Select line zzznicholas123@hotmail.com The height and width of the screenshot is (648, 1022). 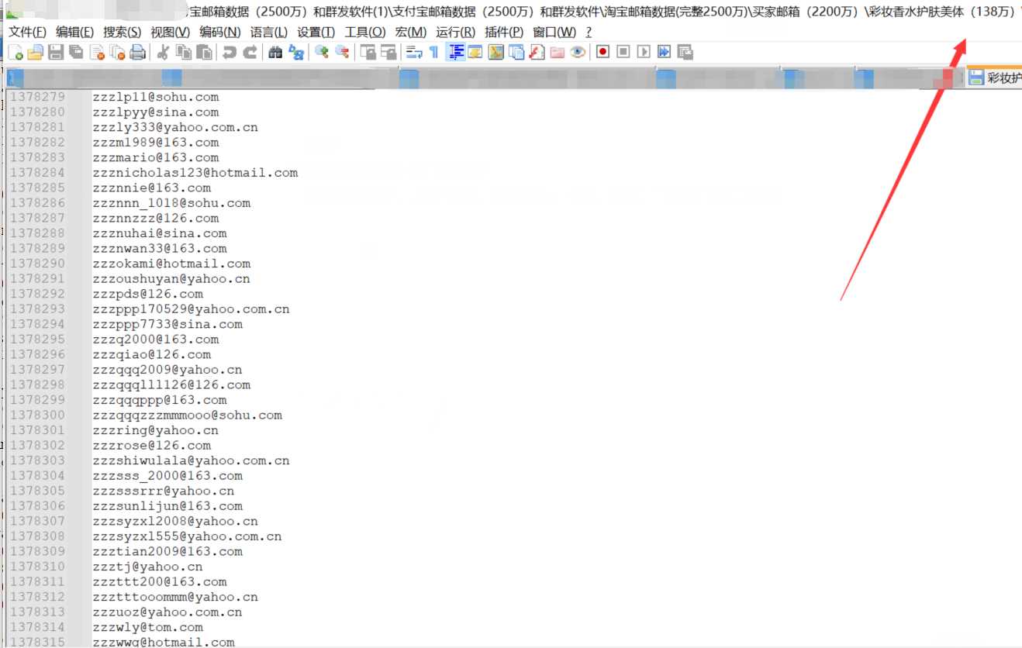coord(195,173)
